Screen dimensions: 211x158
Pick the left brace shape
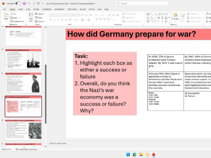[159, 21]
